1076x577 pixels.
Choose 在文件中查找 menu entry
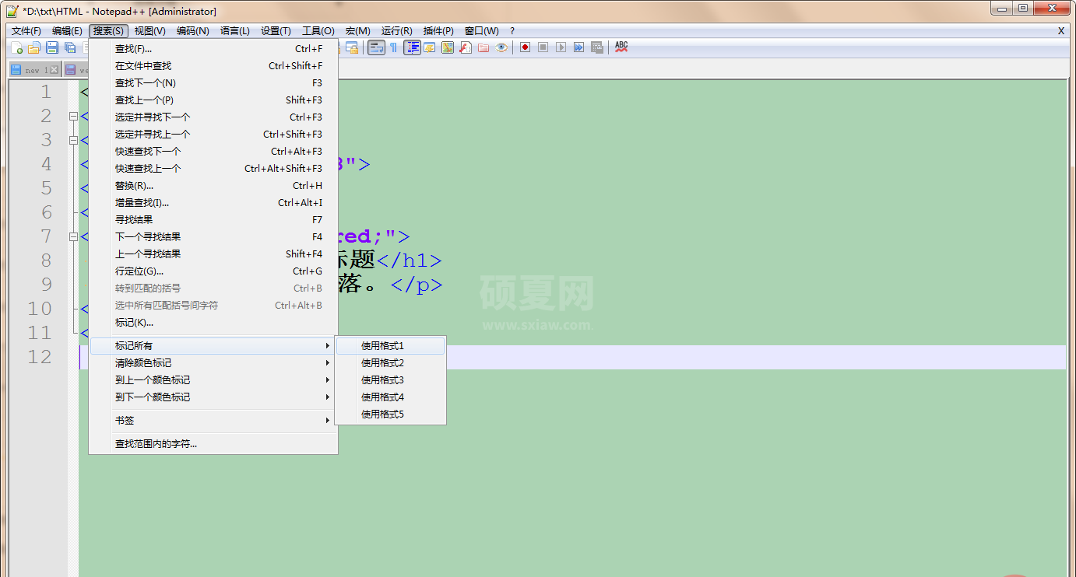coord(213,66)
